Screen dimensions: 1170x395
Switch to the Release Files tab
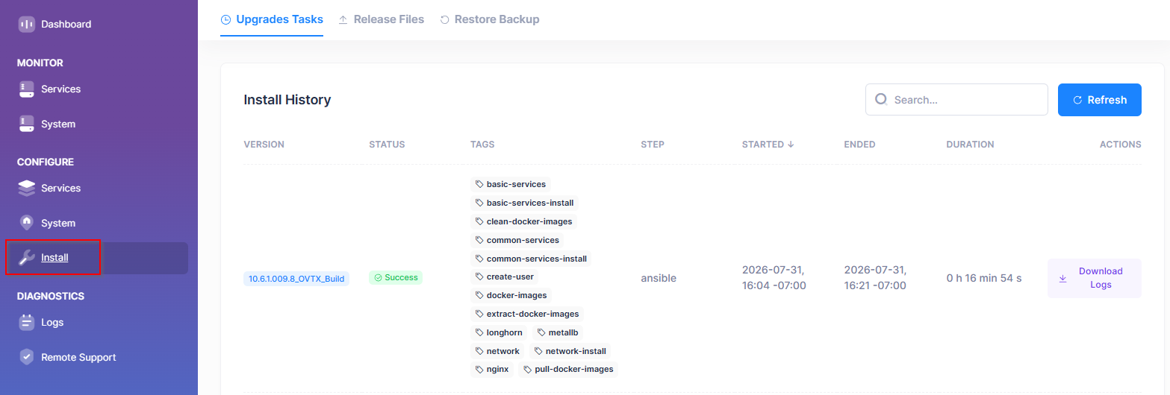click(381, 19)
